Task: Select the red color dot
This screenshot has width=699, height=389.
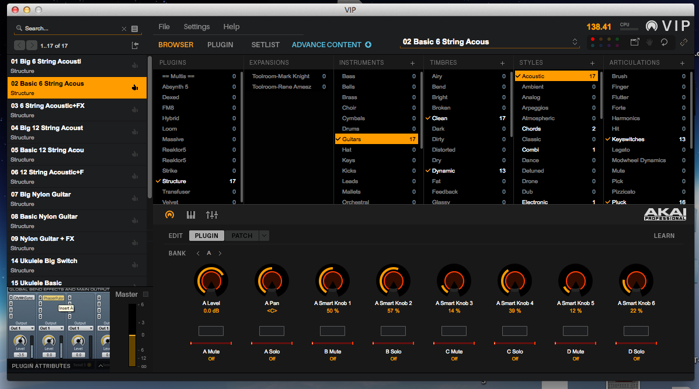Action: click(593, 39)
